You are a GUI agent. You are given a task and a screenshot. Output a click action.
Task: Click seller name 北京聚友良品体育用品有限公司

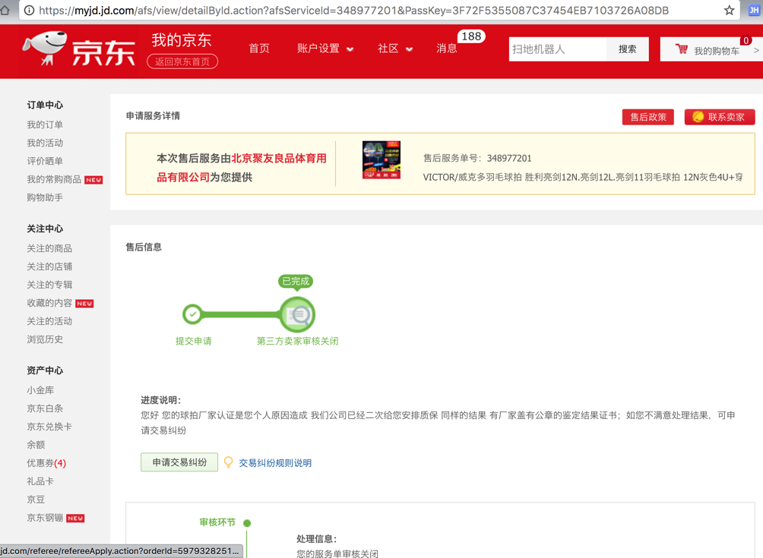pos(242,168)
